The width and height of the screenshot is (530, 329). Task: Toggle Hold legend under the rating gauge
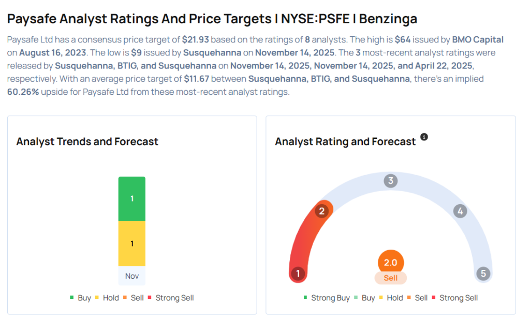tap(391, 298)
